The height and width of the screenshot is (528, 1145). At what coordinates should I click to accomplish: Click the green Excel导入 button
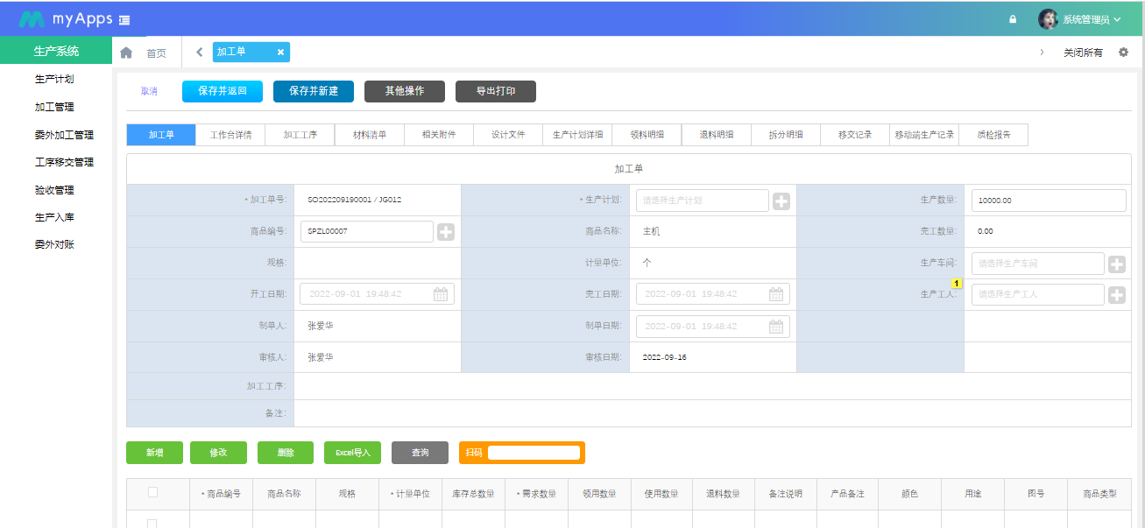pos(352,453)
